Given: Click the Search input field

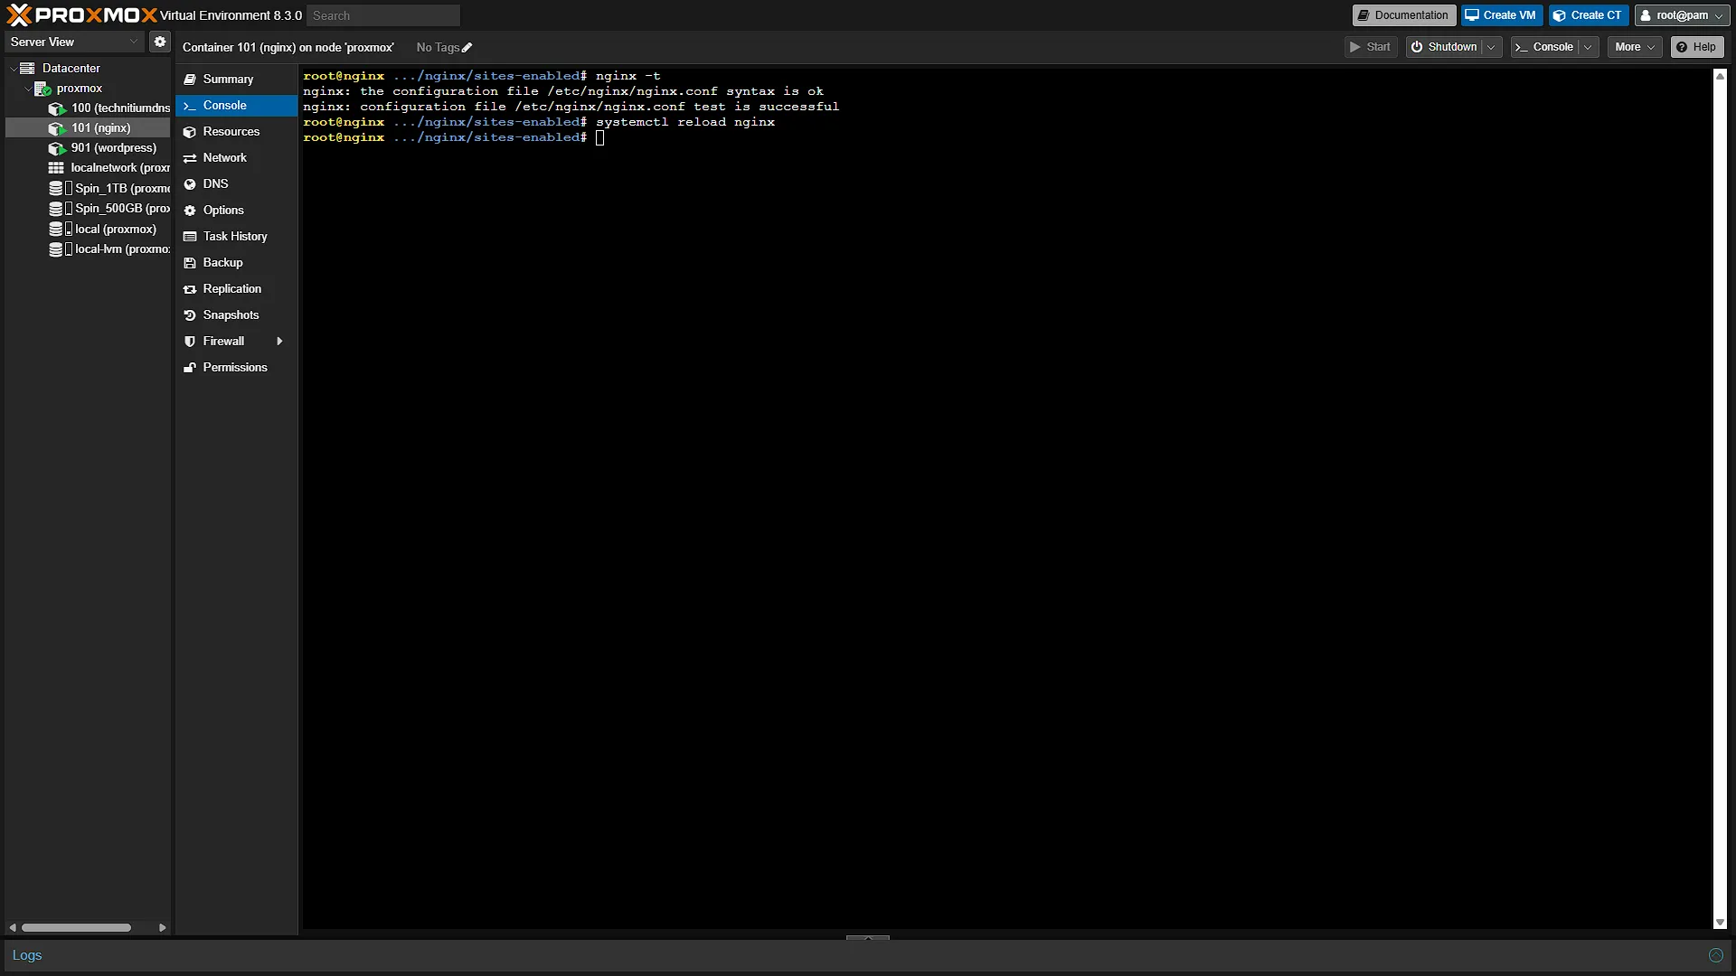Looking at the screenshot, I should point(383,15).
